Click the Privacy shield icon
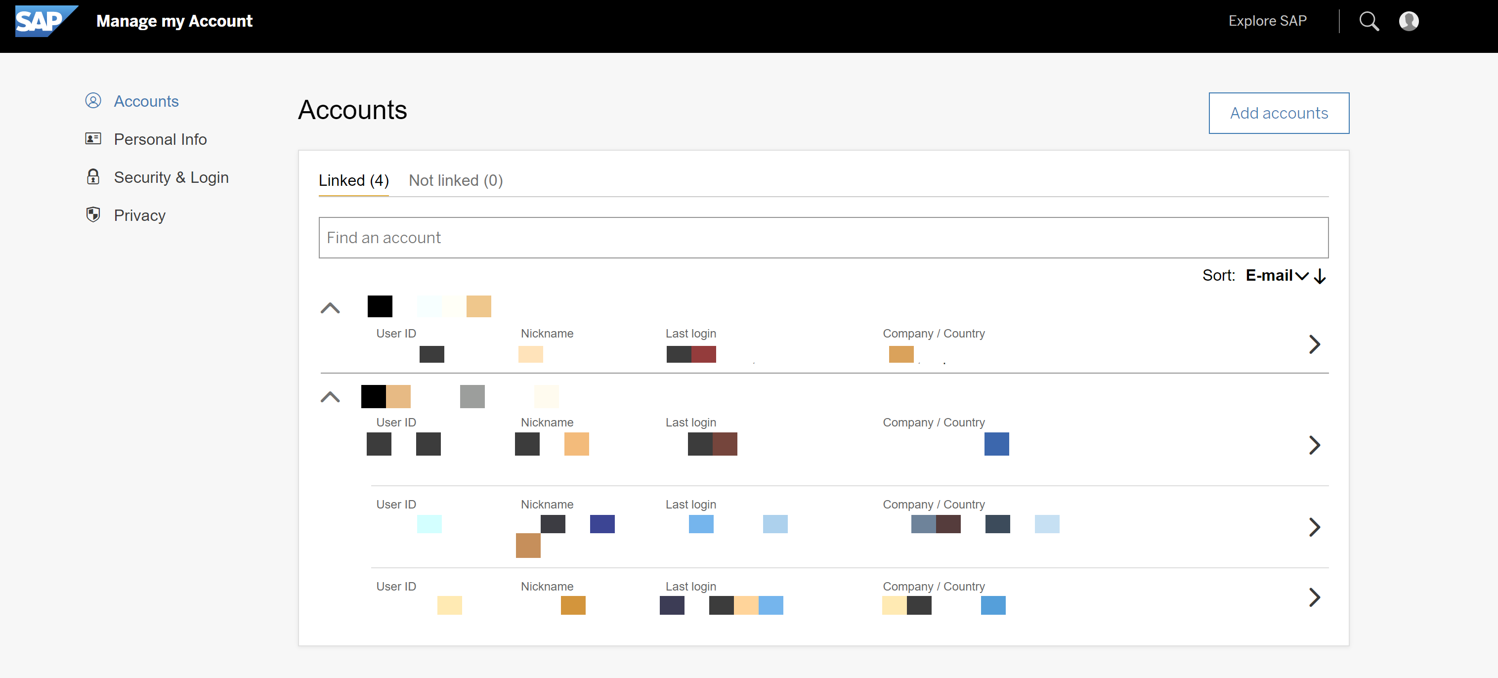This screenshot has width=1498, height=678. [93, 214]
